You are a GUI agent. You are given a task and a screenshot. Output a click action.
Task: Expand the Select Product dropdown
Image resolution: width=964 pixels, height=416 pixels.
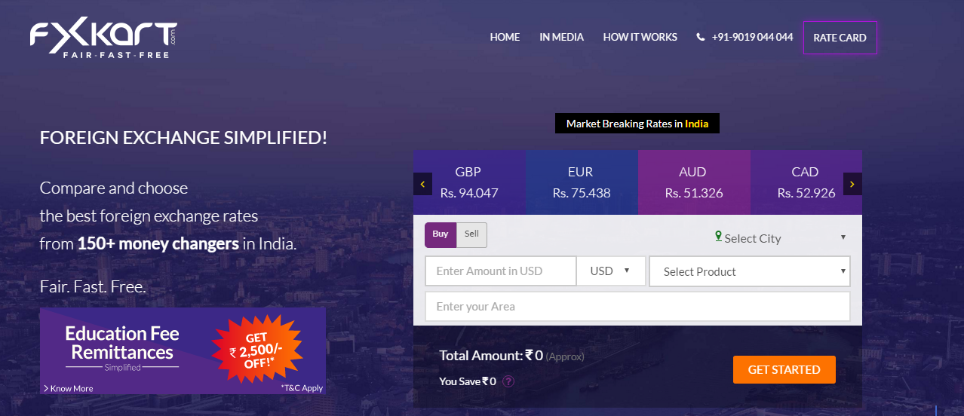click(x=750, y=271)
